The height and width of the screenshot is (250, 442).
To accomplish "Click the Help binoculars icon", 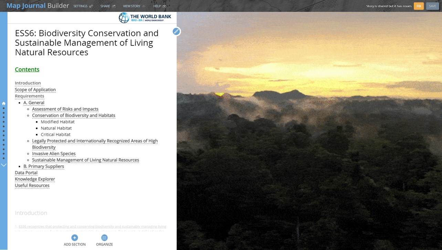I will [x=165, y=6].
